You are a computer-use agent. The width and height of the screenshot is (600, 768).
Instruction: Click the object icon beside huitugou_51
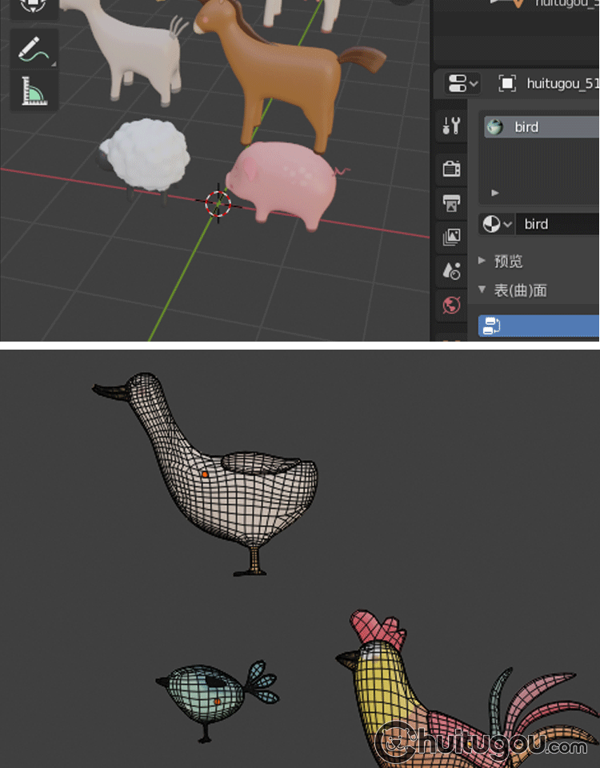click(507, 83)
